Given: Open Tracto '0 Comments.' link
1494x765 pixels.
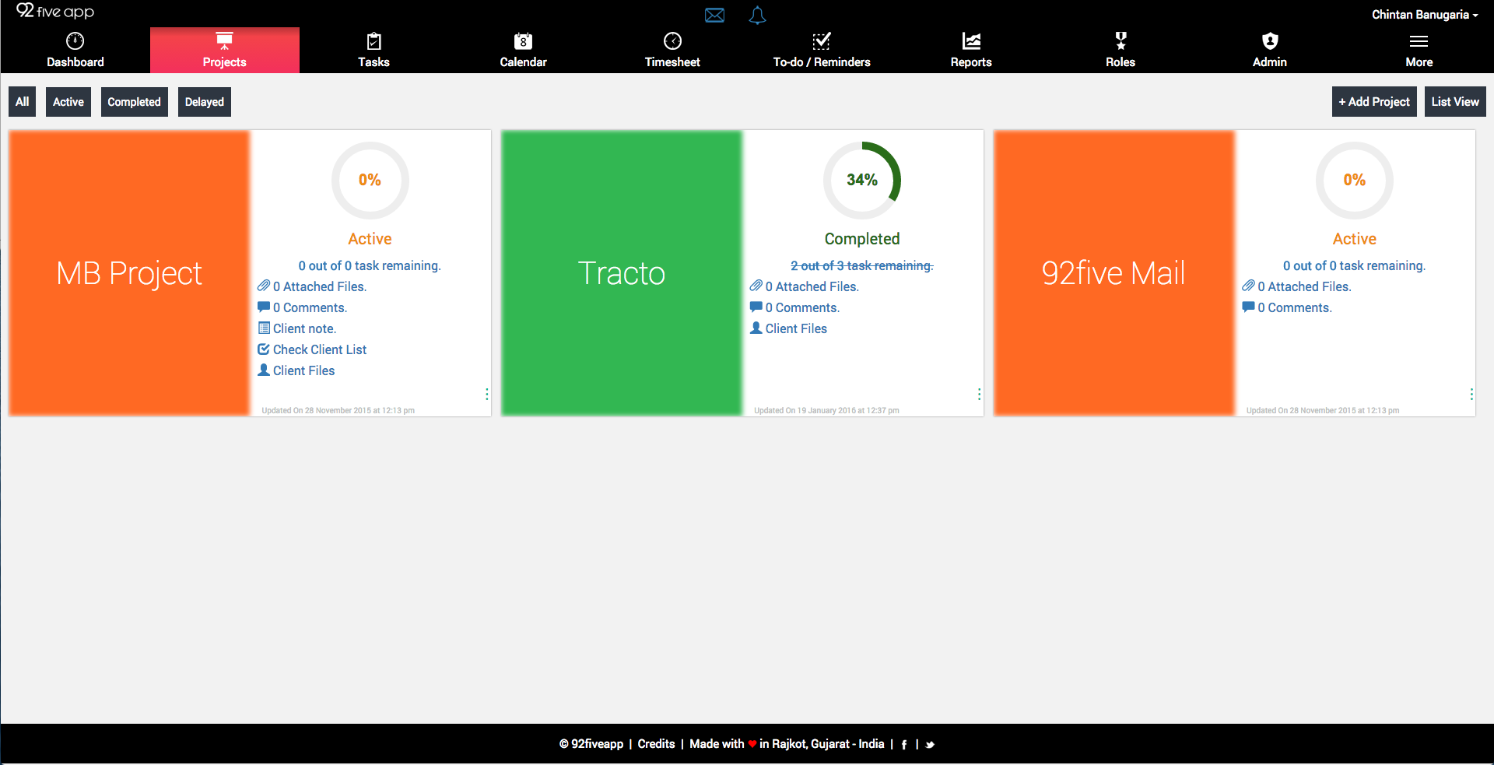Looking at the screenshot, I should 802,307.
